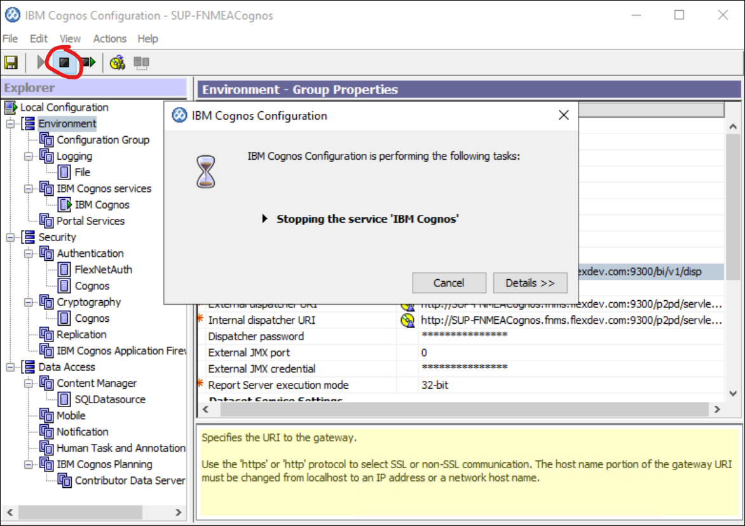Click the Security group icon

click(x=29, y=237)
